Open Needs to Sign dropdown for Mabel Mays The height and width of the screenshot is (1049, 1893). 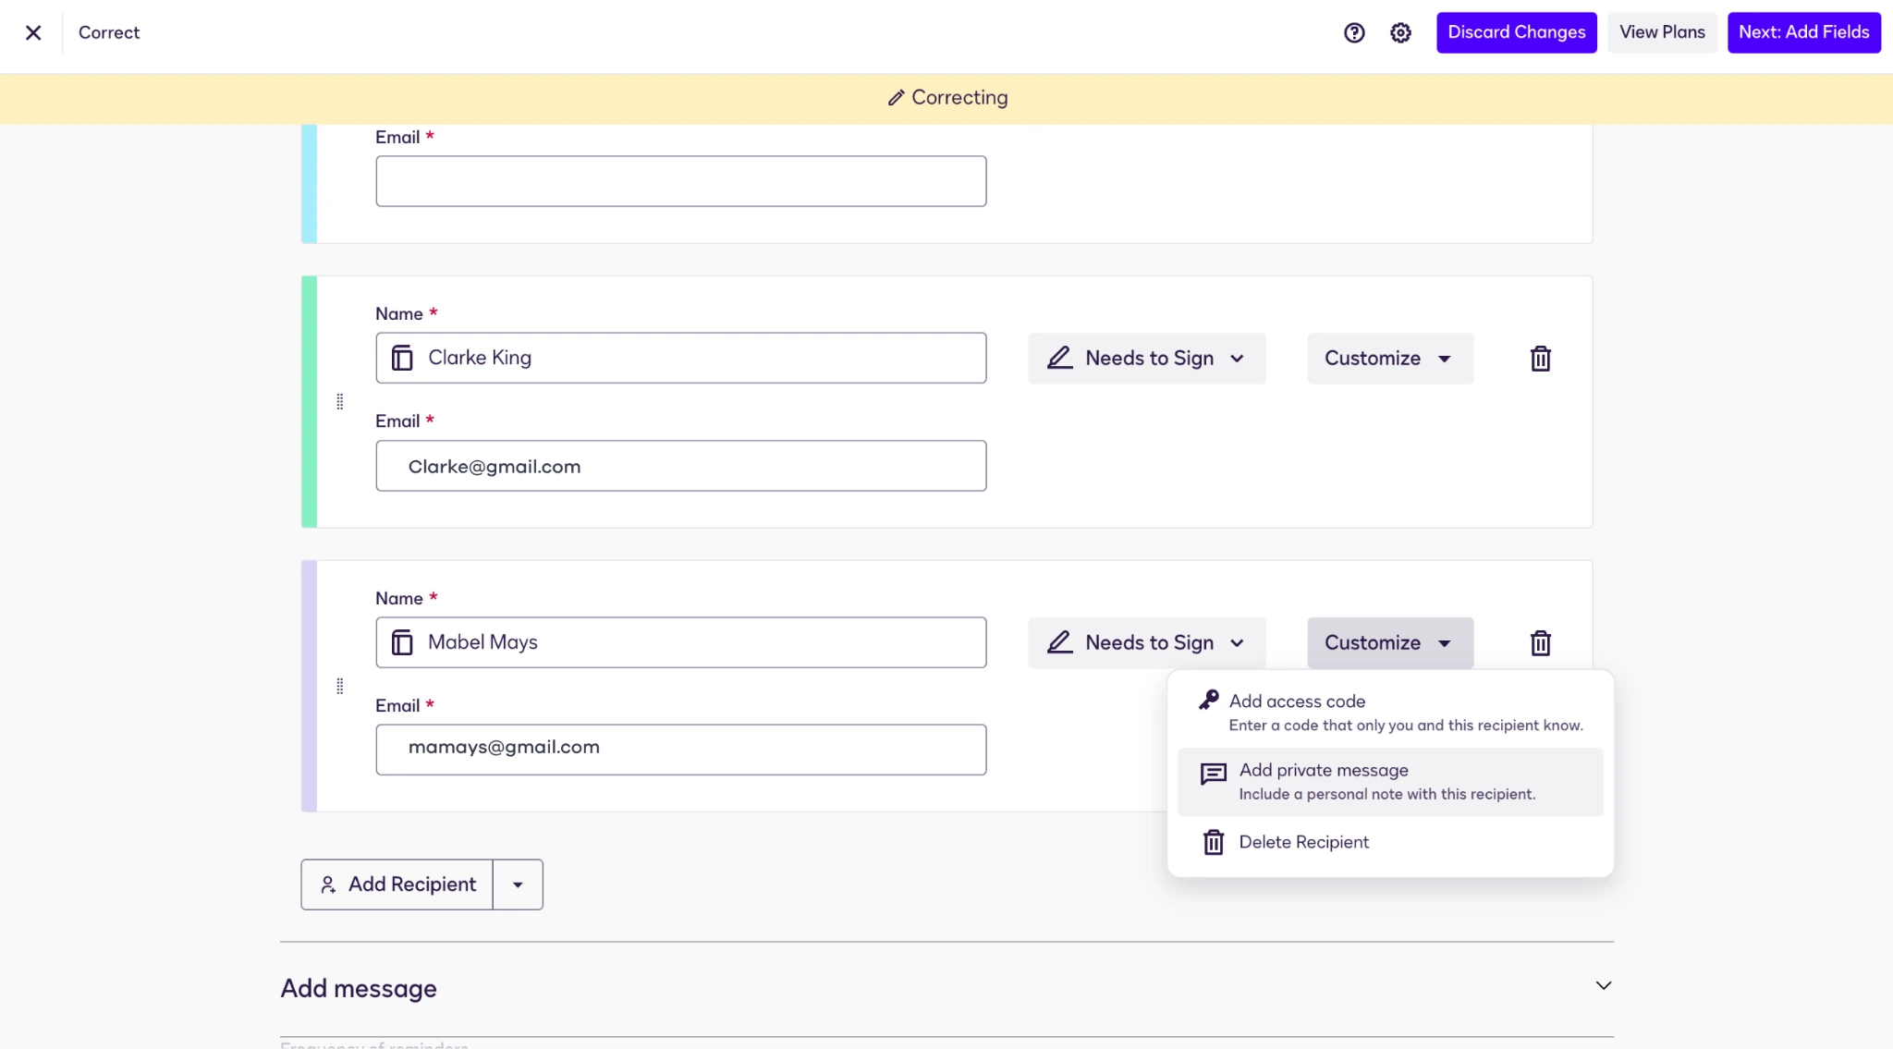(x=1146, y=643)
